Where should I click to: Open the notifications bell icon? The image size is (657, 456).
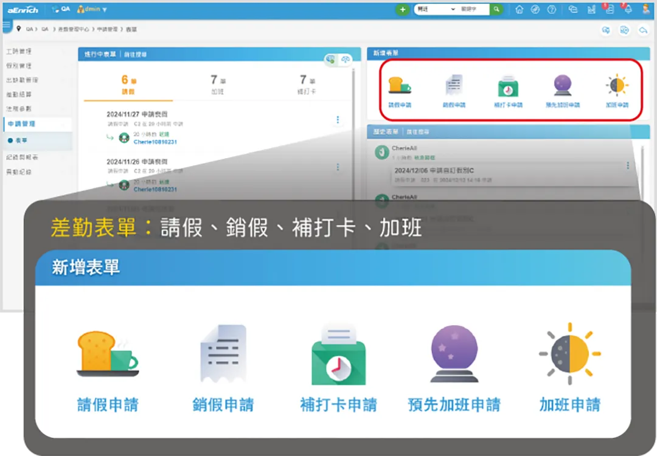tap(628, 9)
